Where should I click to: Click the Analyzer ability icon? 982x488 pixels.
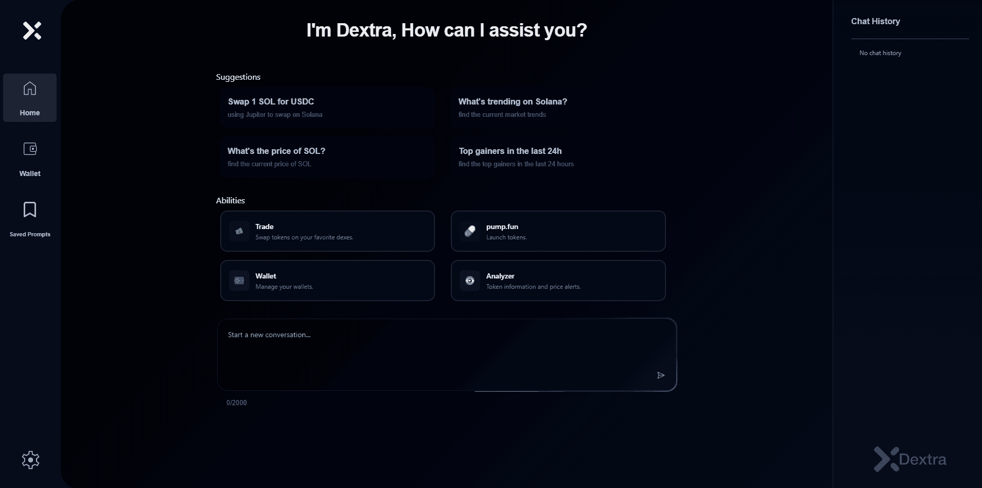point(469,281)
